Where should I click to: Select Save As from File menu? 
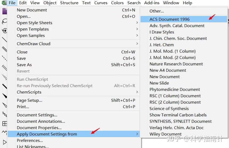tap(24, 65)
